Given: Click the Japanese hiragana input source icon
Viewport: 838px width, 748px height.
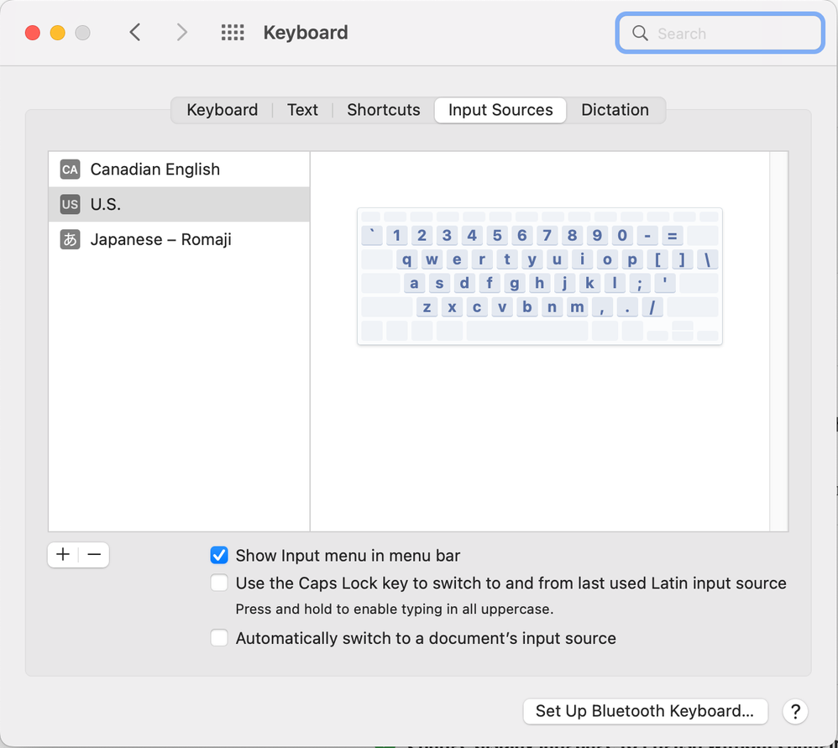Looking at the screenshot, I should [x=70, y=239].
